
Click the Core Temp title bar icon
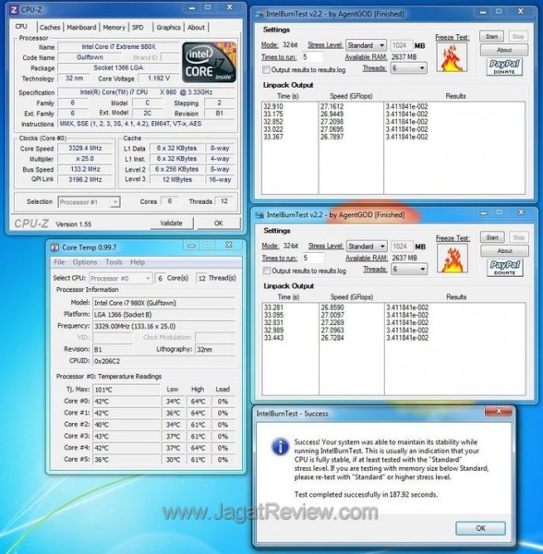[54, 247]
